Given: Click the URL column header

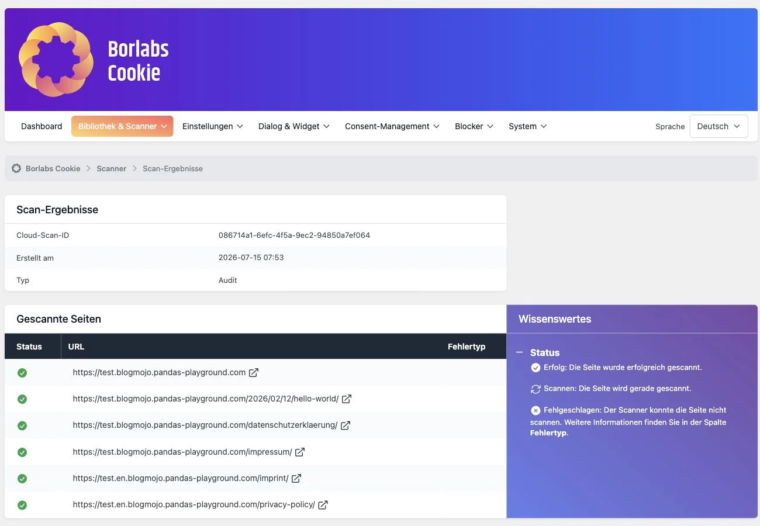Looking at the screenshot, I should tap(76, 347).
